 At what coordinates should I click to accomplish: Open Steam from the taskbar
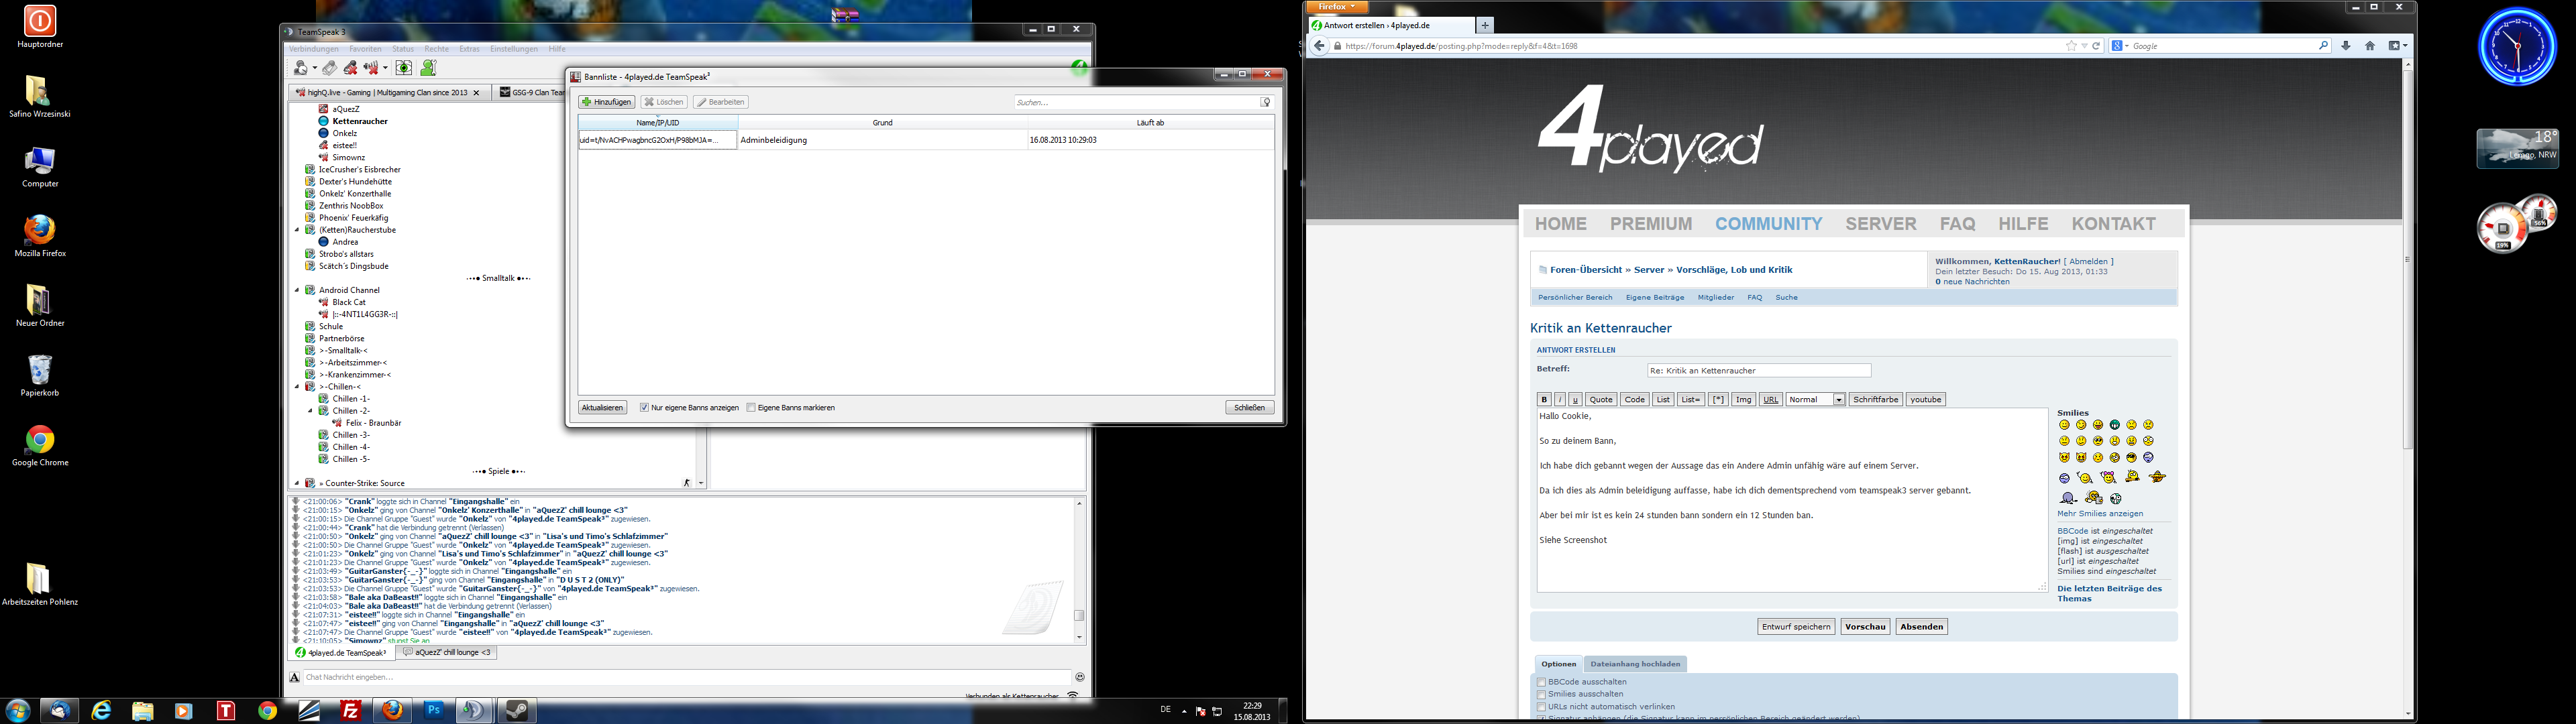pos(517,710)
